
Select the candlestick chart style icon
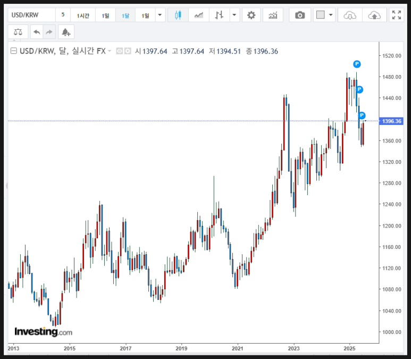178,15
